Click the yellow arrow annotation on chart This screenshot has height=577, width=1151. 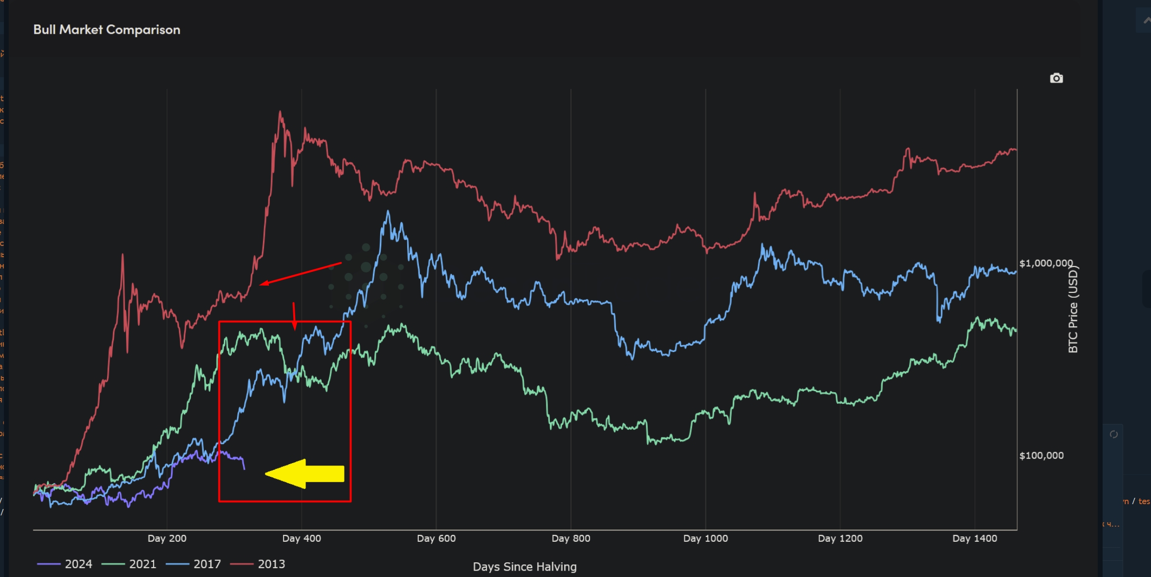305,474
